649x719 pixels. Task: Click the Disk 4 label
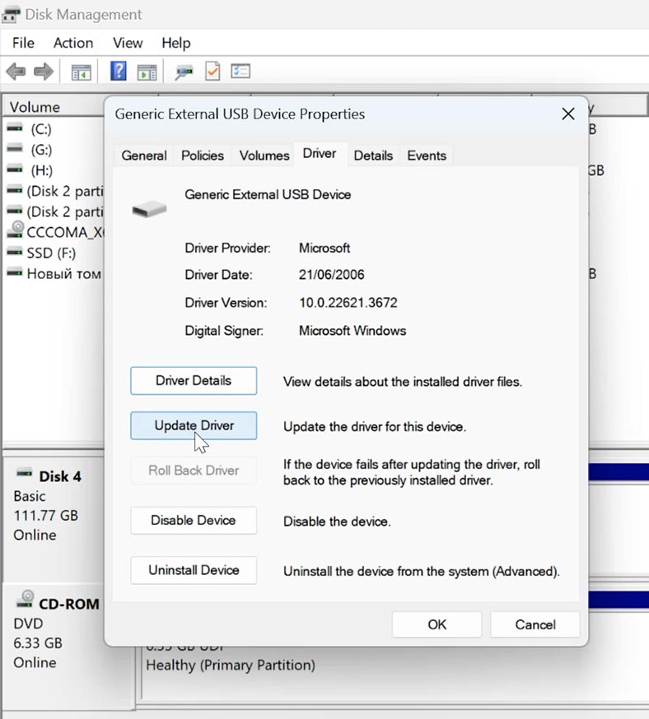[60, 476]
